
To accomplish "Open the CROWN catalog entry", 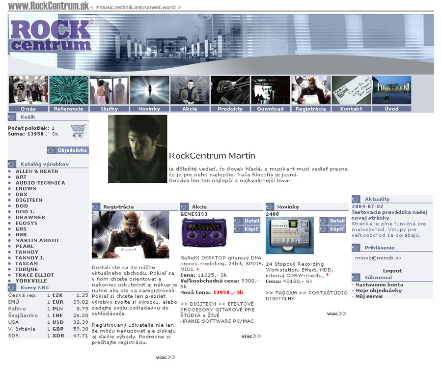I will [x=26, y=189].
